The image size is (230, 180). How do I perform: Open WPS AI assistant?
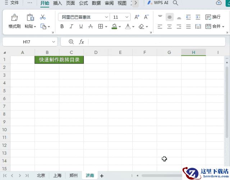click(x=158, y=3)
